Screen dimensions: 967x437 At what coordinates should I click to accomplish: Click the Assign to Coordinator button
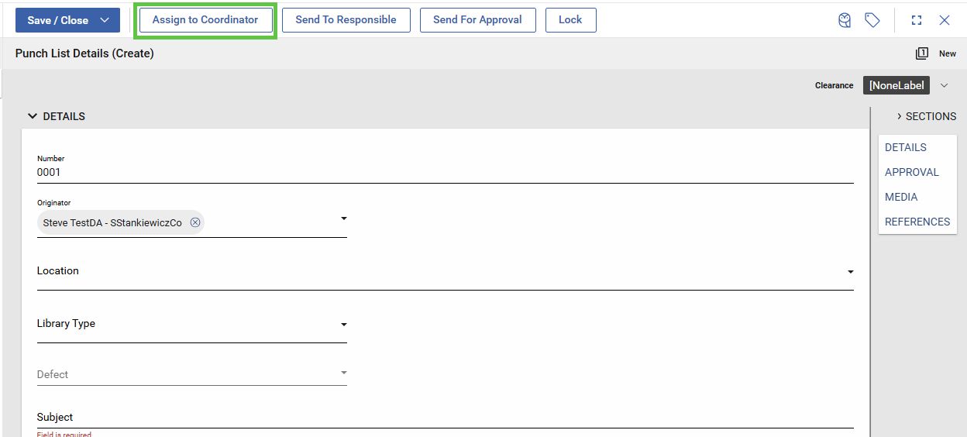(x=205, y=20)
